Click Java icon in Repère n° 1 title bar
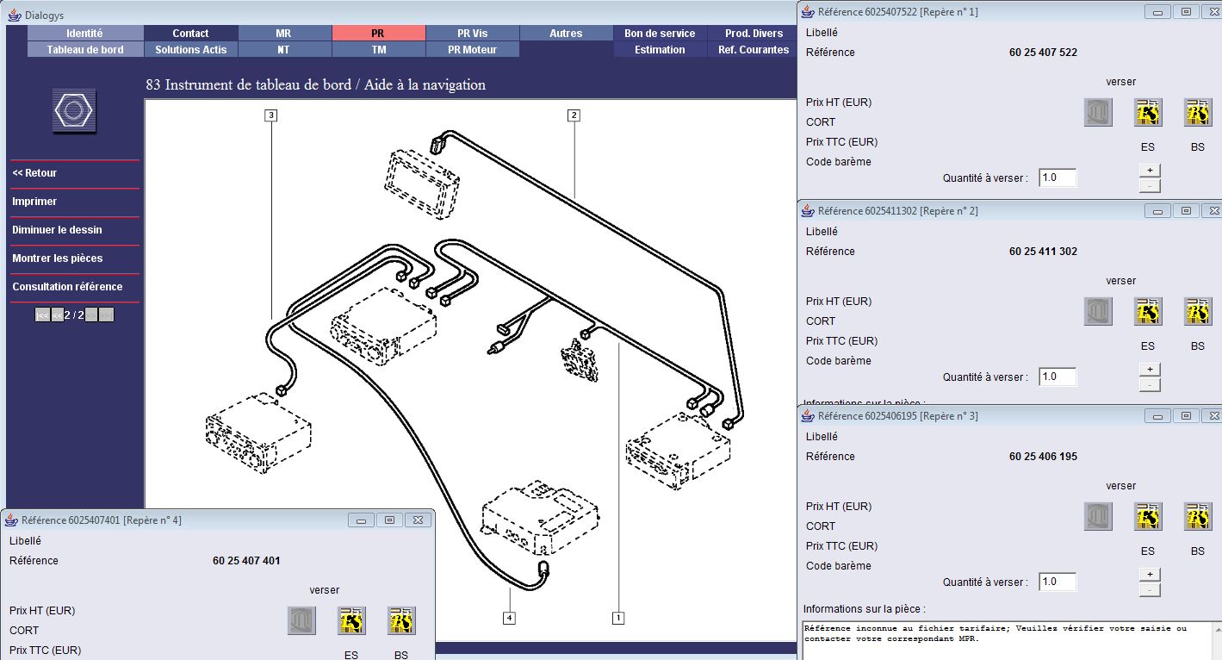Screen dimensions: 1222x660 [808, 11]
